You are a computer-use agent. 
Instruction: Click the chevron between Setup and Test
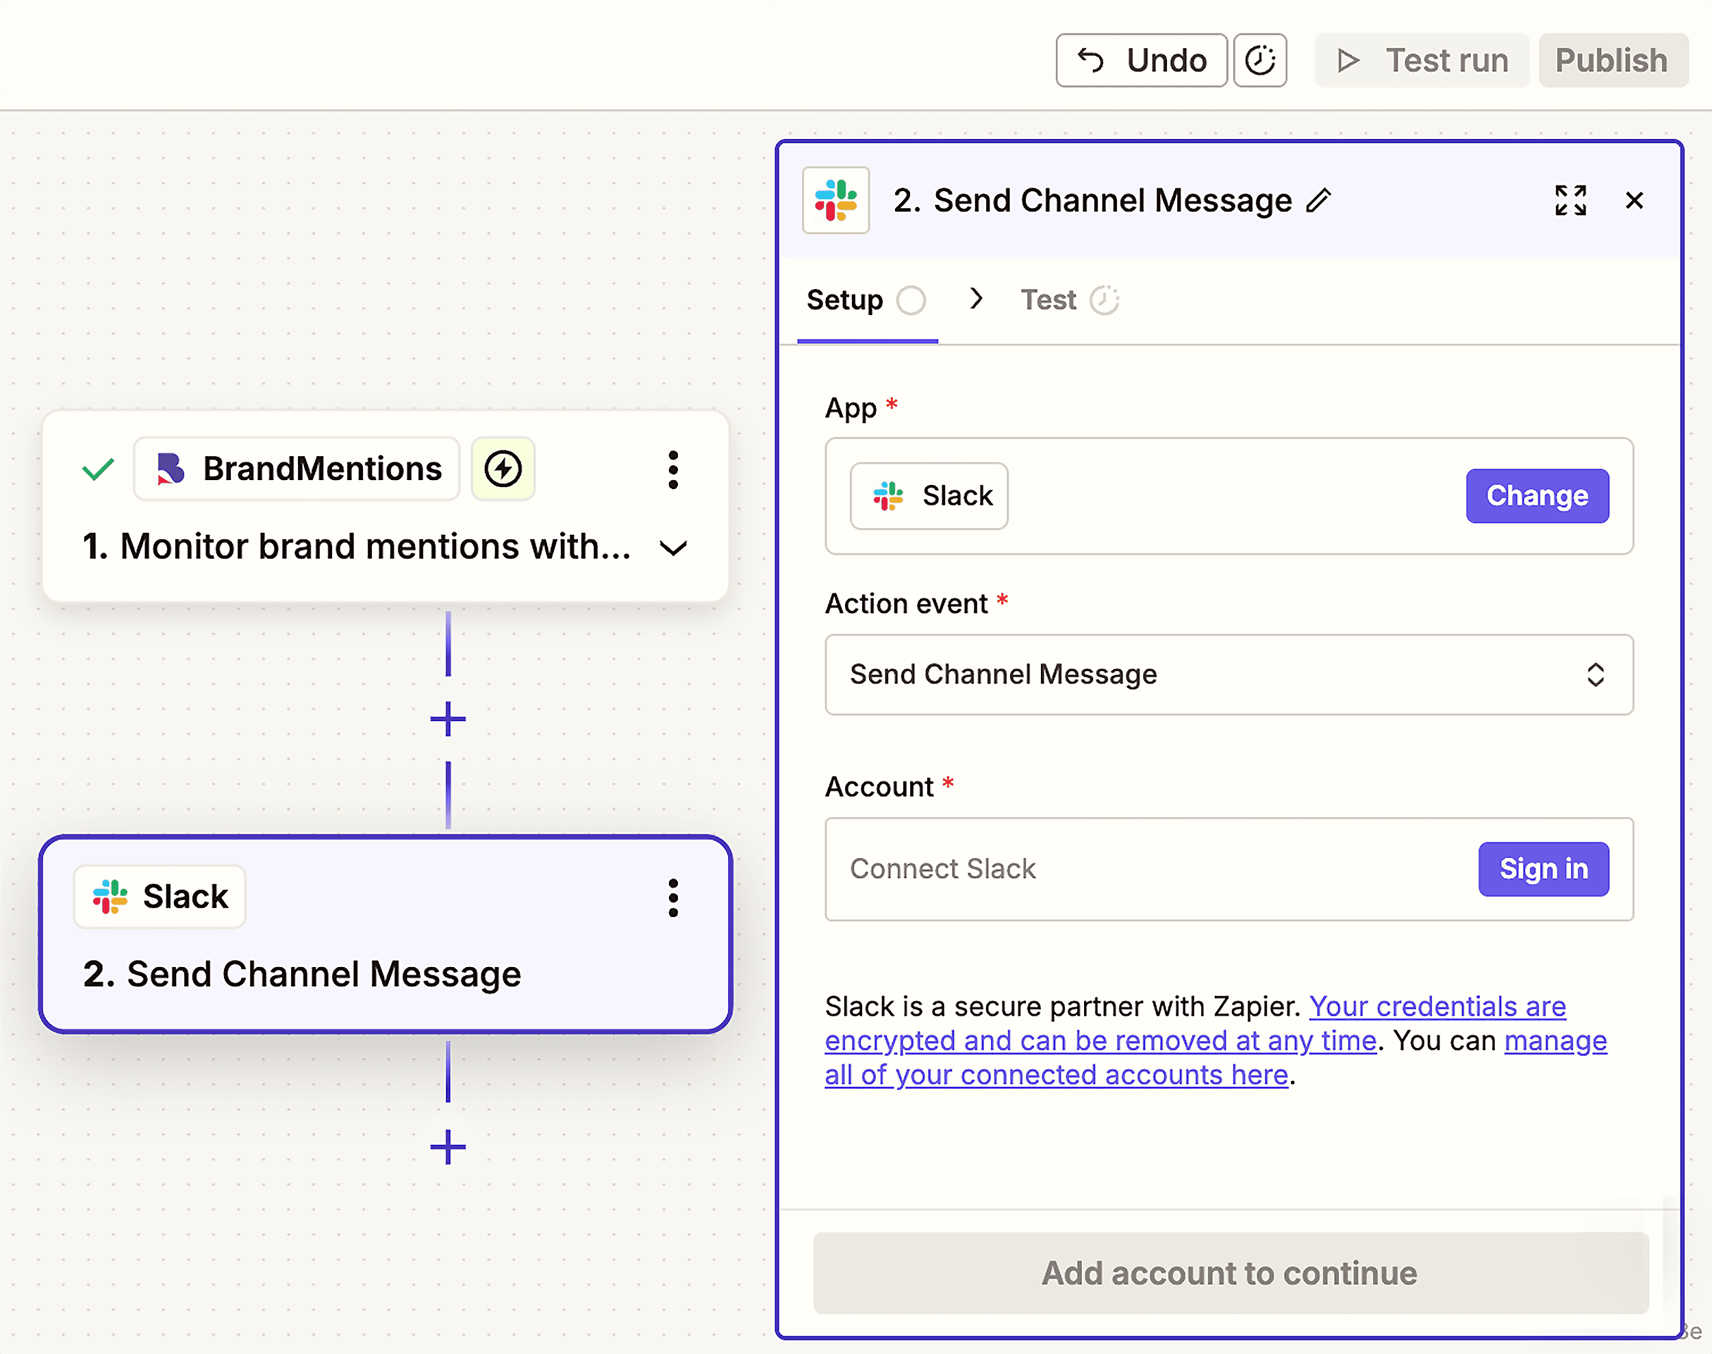tap(976, 299)
